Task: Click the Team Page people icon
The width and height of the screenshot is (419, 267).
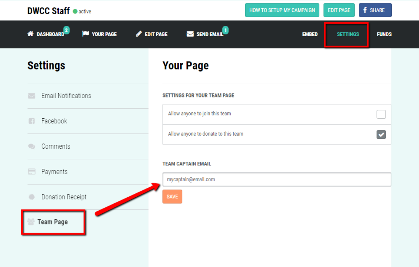Action: 31,221
